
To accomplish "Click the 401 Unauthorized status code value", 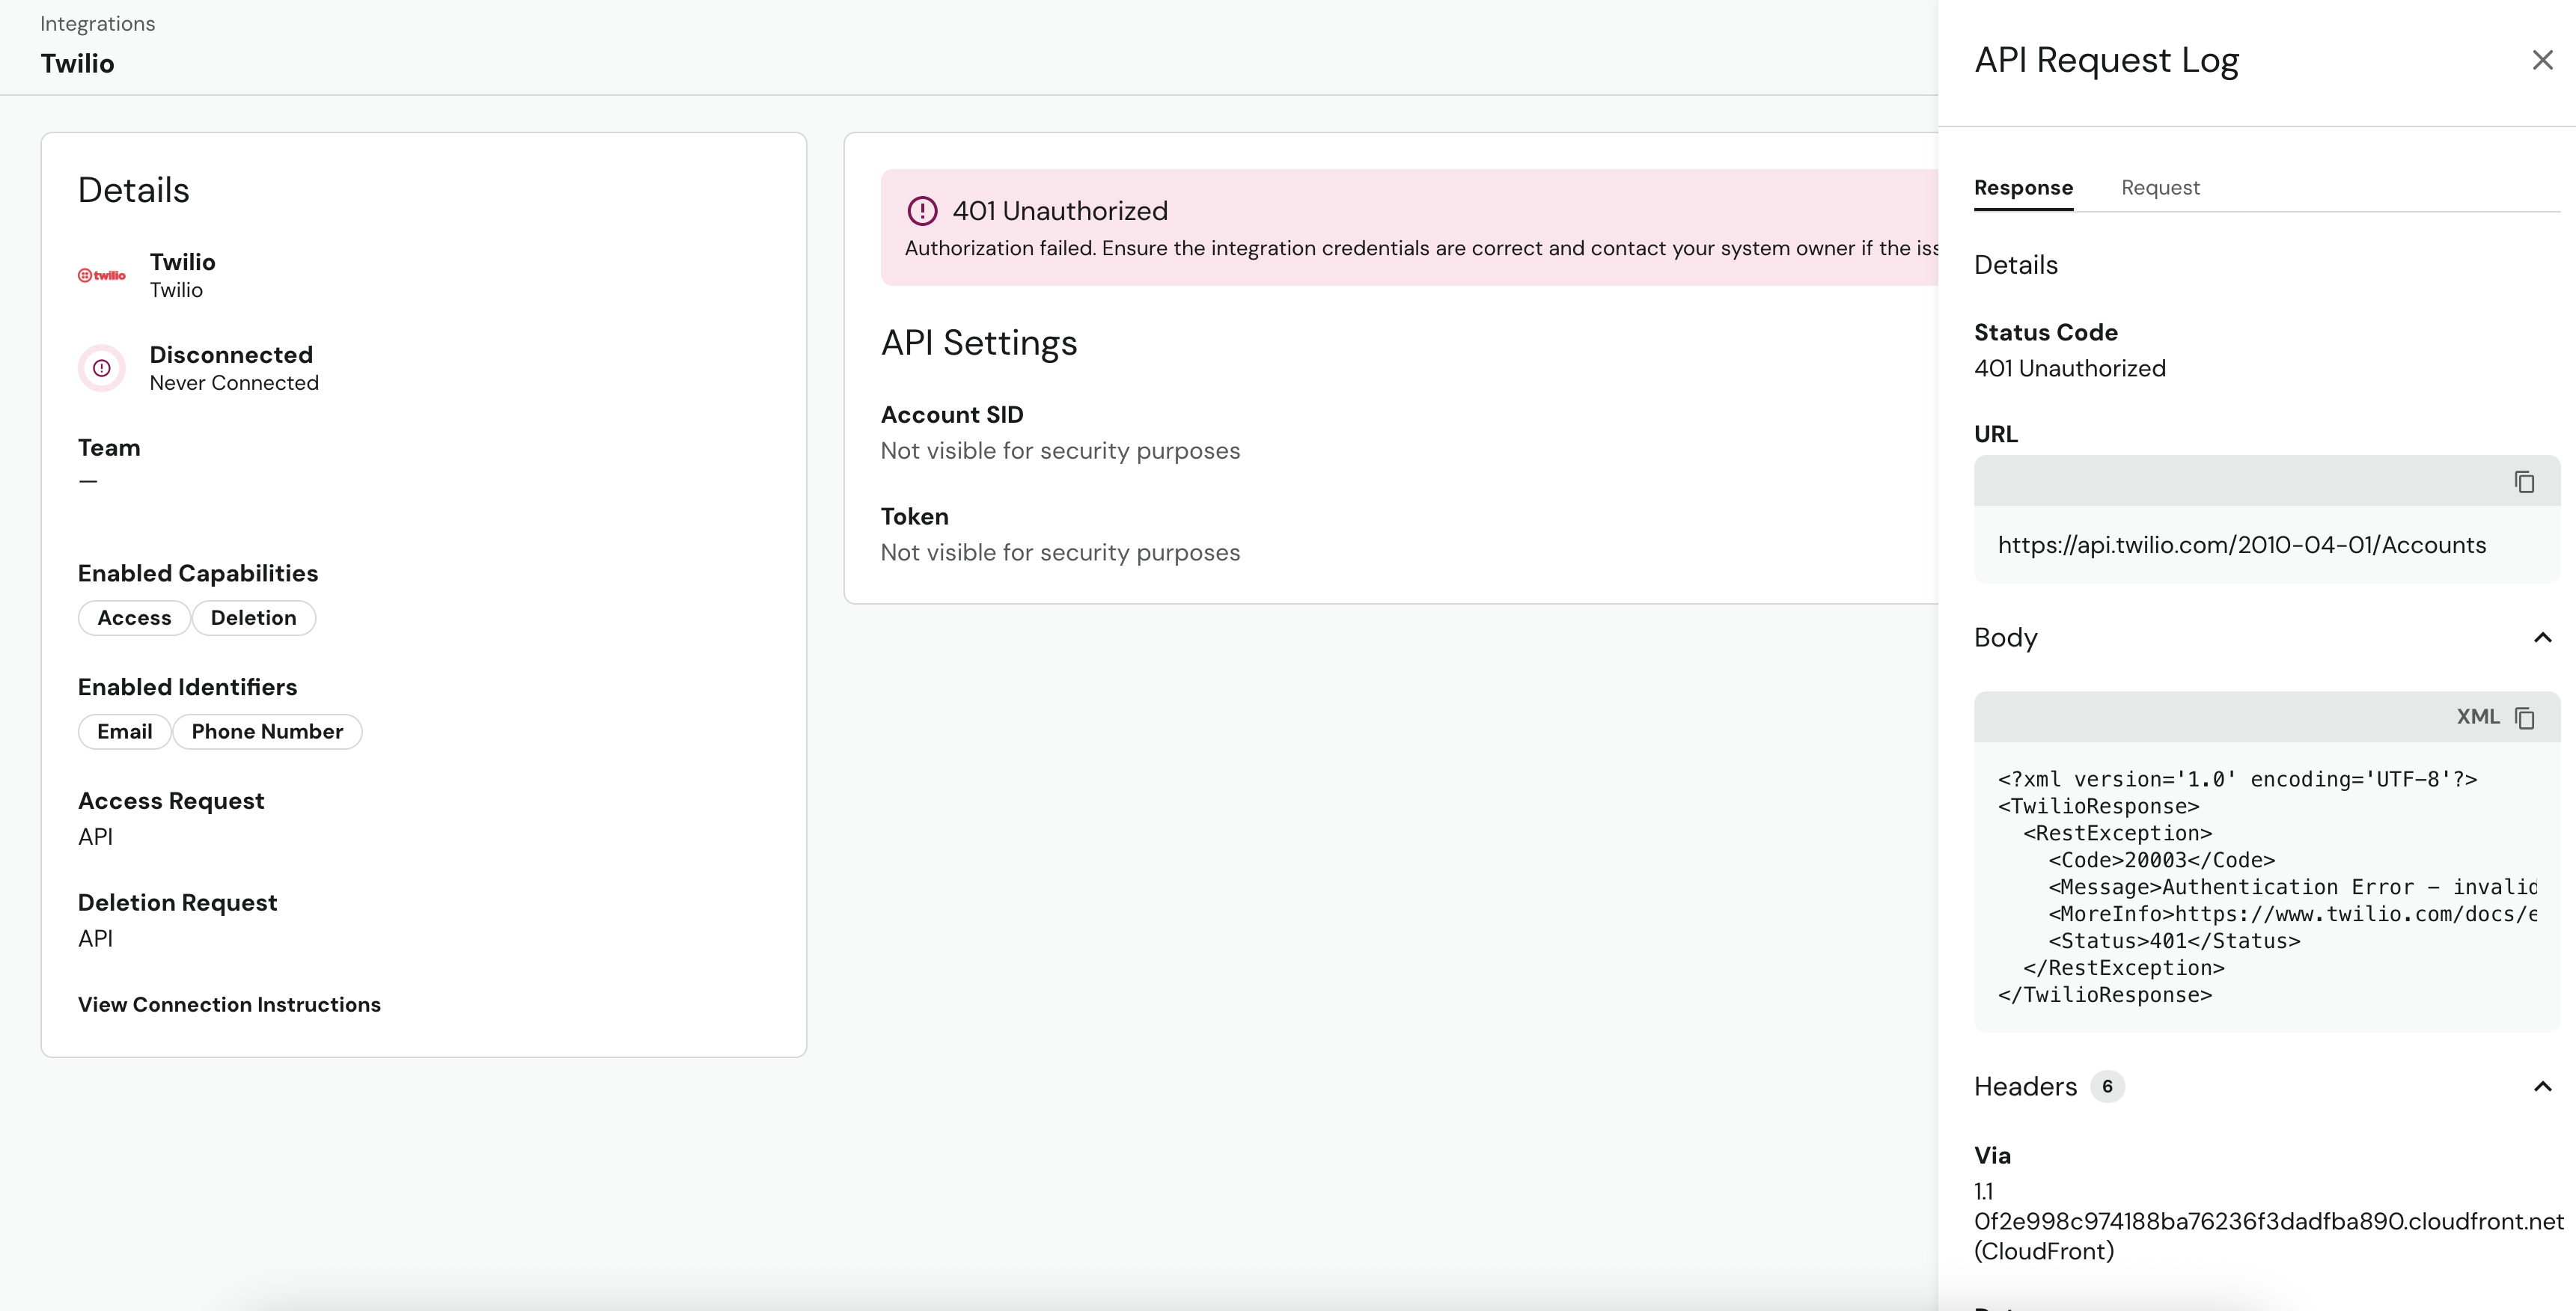I will coord(2069,369).
